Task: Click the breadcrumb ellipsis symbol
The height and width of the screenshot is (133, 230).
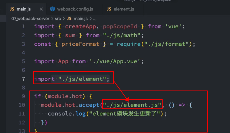Action: (95, 19)
